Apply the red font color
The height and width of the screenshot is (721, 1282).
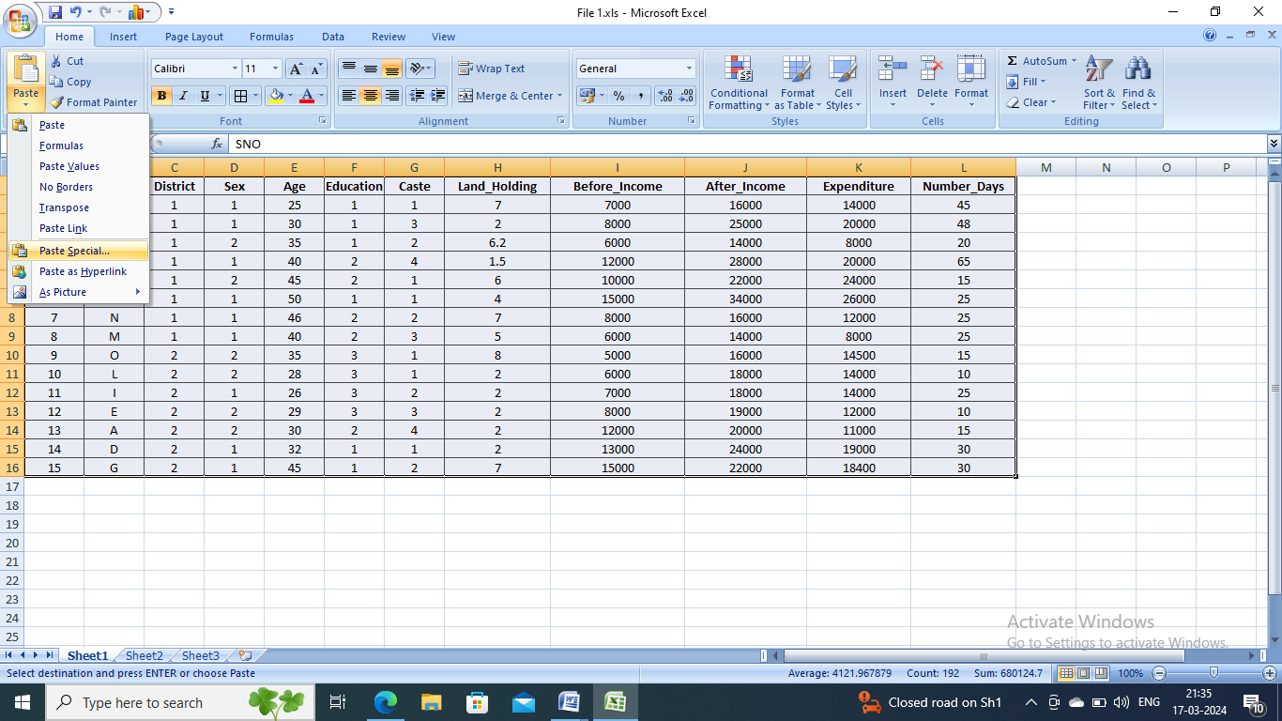point(306,96)
